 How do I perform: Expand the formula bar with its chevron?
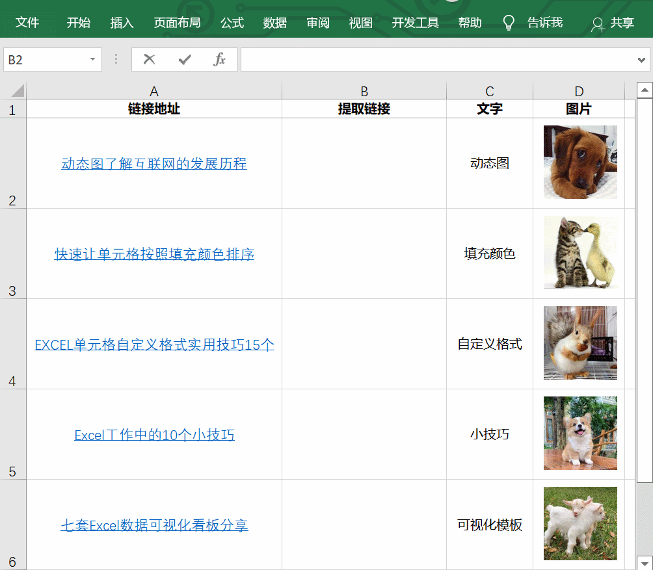[640, 59]
